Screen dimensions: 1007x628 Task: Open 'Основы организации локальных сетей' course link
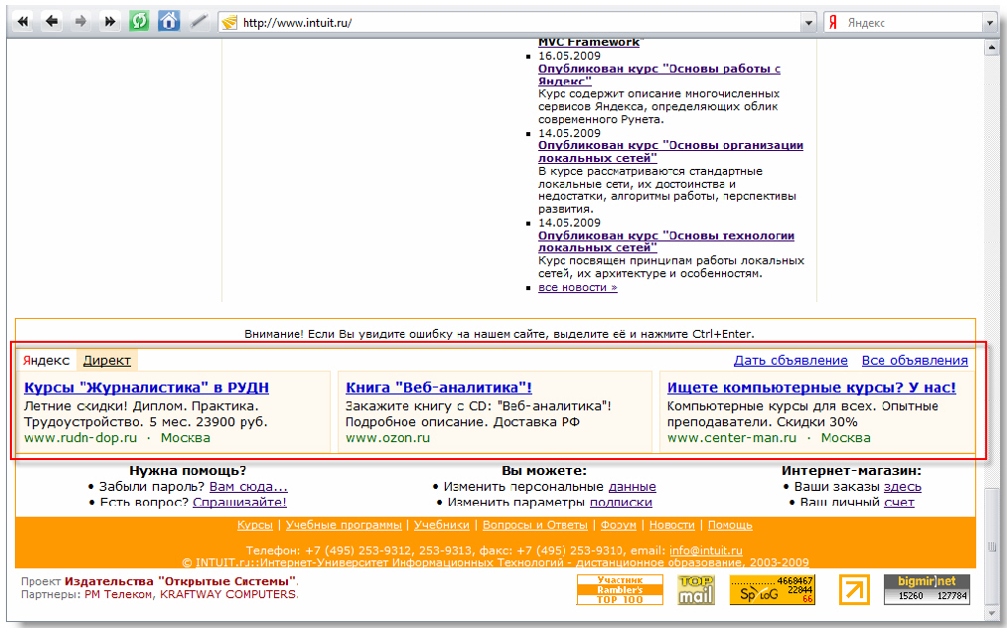pos(670,152)
